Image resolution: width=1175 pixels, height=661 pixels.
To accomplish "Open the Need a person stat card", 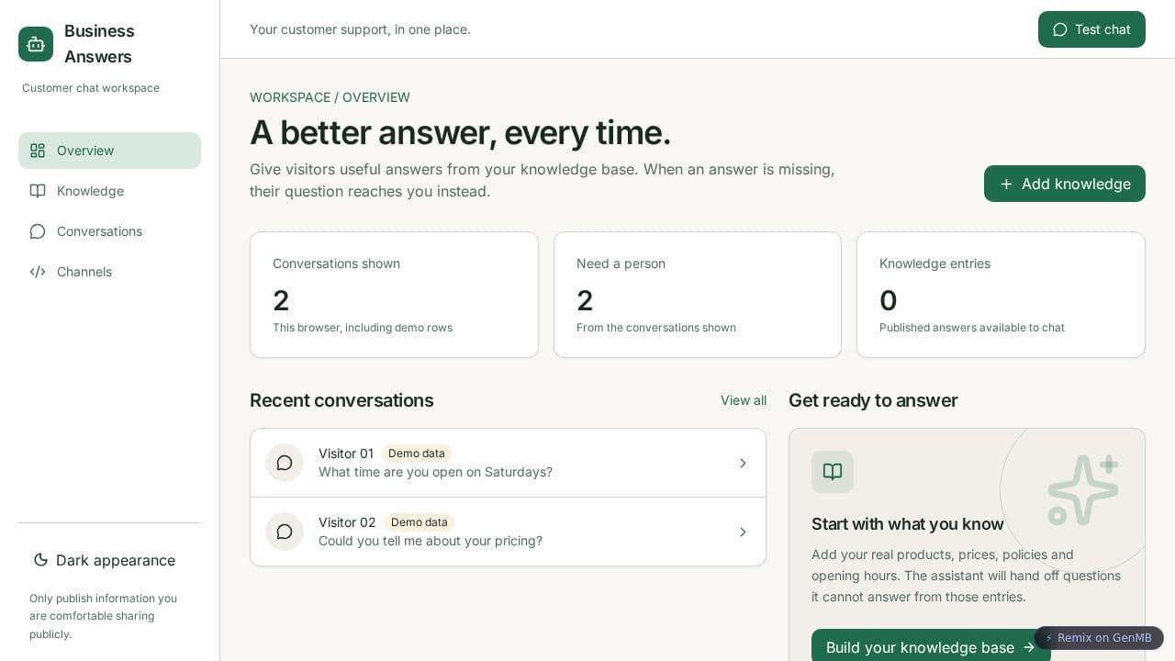I will [x=698, y=295].
